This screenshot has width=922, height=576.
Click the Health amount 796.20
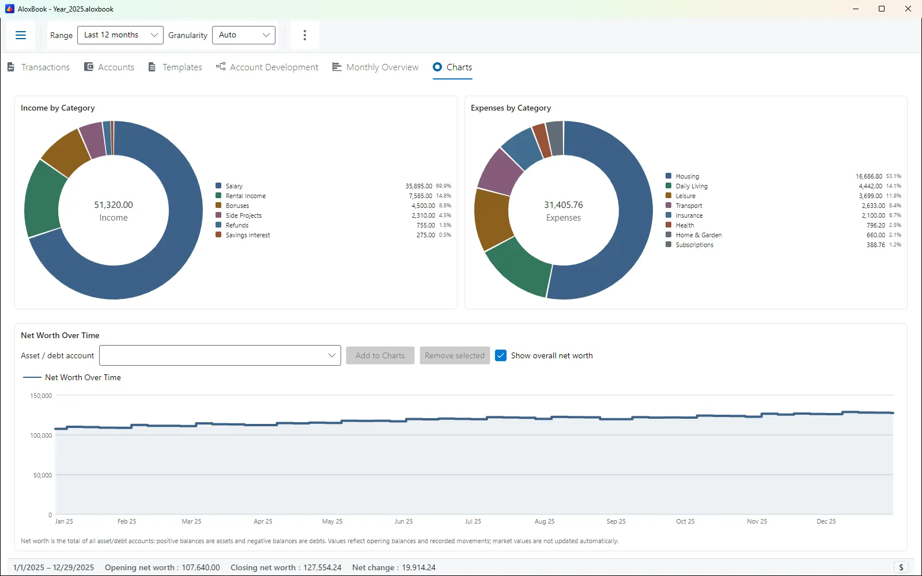[x=876, y=225]
